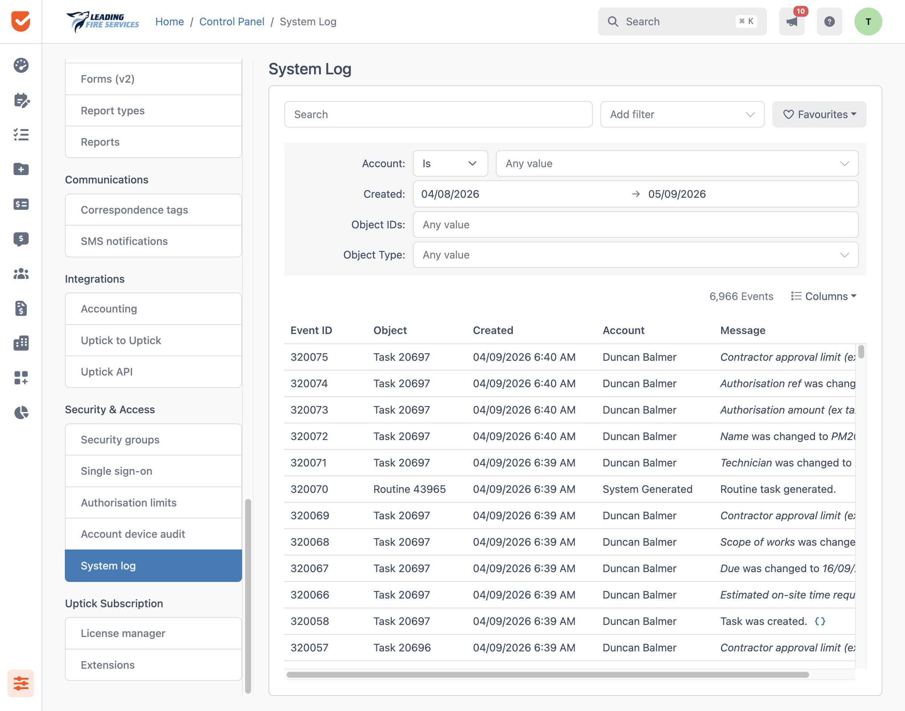Open Report types in the side menu
Image resolution: width=905 pixels, height=711 pixels.
pyautogui.click(x=153, y=111)
